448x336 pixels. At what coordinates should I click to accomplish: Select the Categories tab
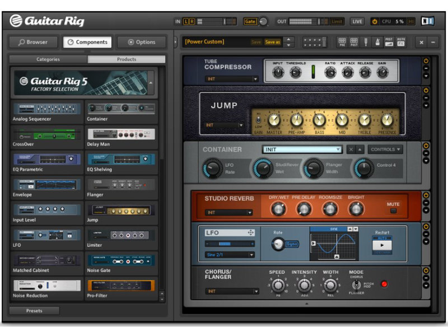click(x=48, y=59)
